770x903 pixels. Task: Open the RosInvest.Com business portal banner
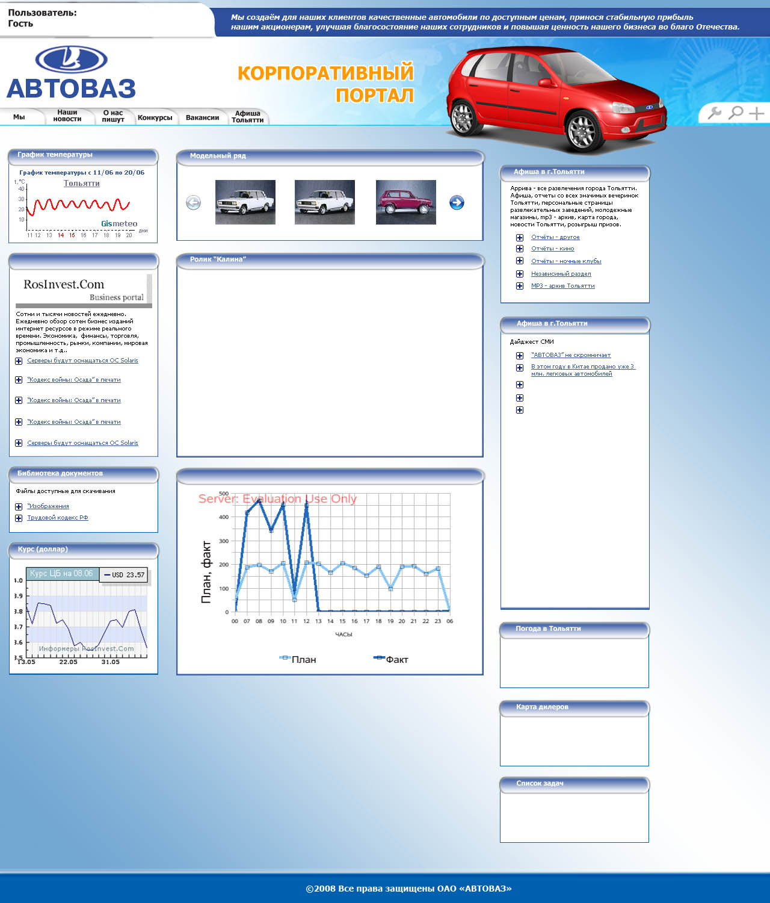tap(84, 290)
